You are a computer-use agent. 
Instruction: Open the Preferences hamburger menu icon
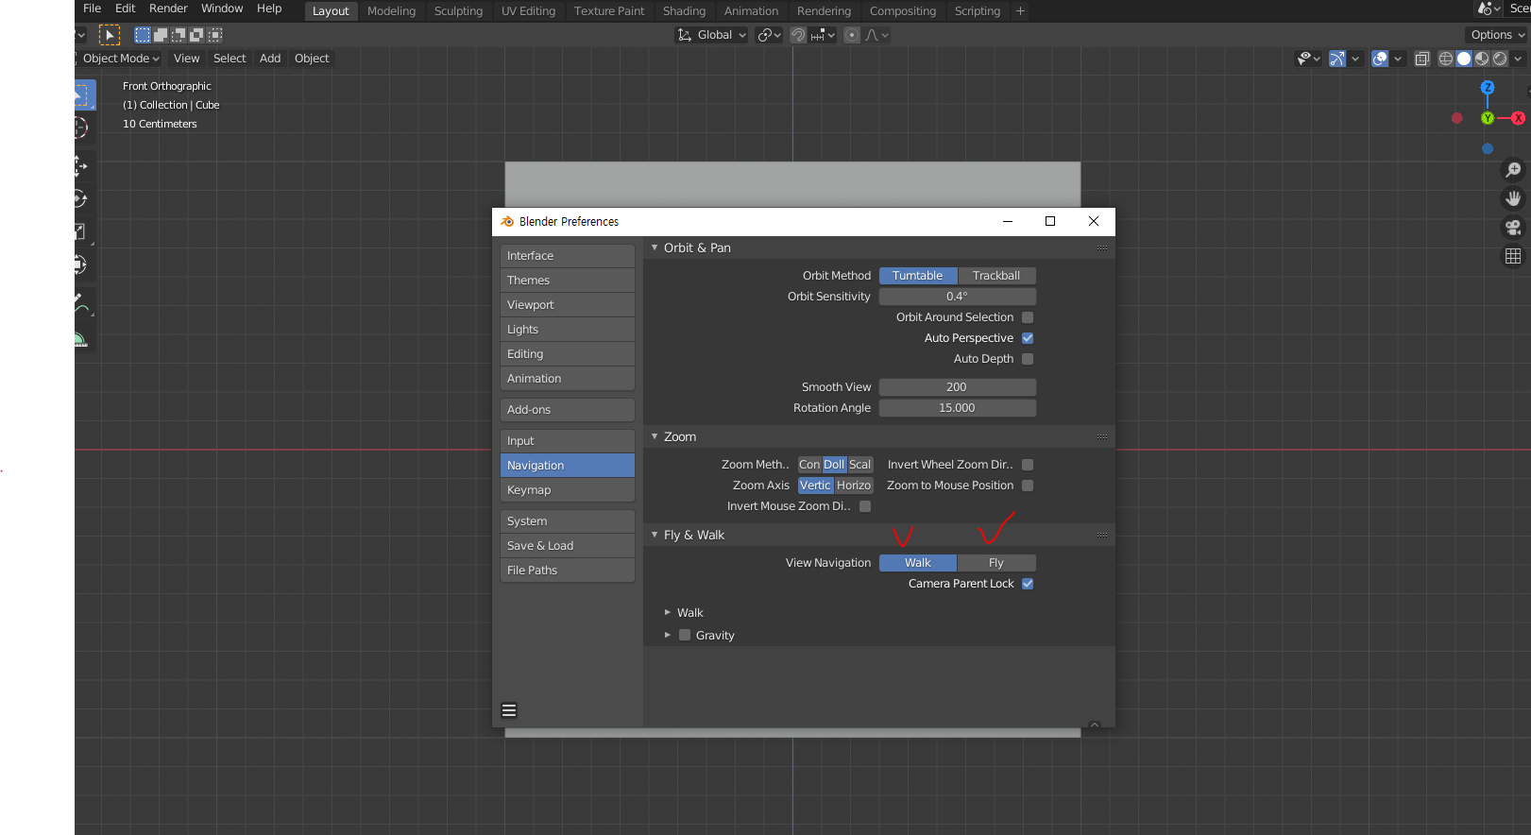[x=509, y=710]
